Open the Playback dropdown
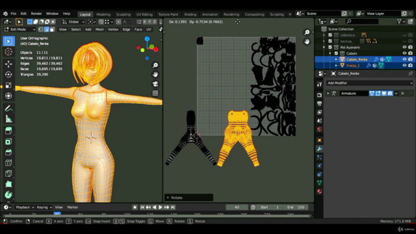This screenshot has width=416, height=234. (25, 207)
